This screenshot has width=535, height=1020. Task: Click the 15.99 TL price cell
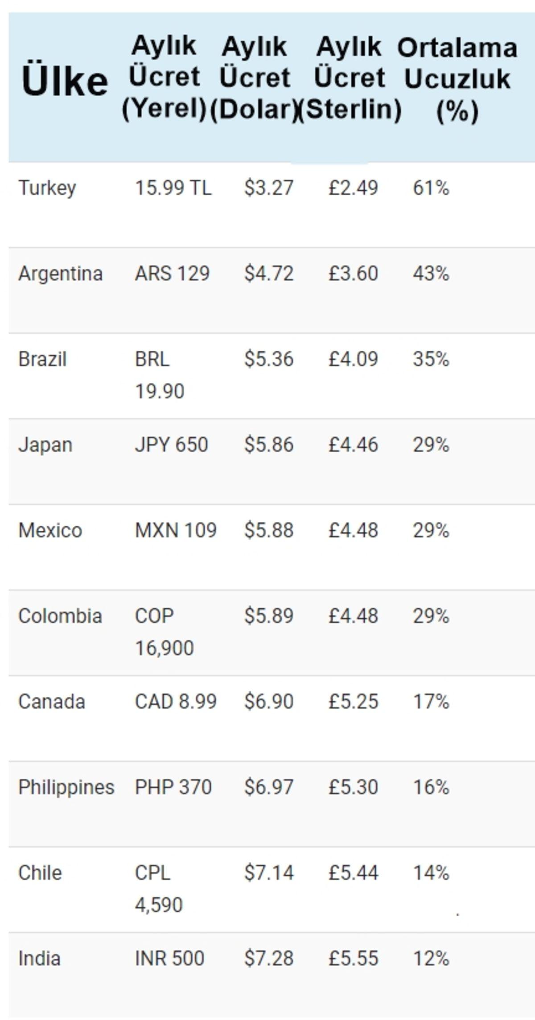click(173, 188)
